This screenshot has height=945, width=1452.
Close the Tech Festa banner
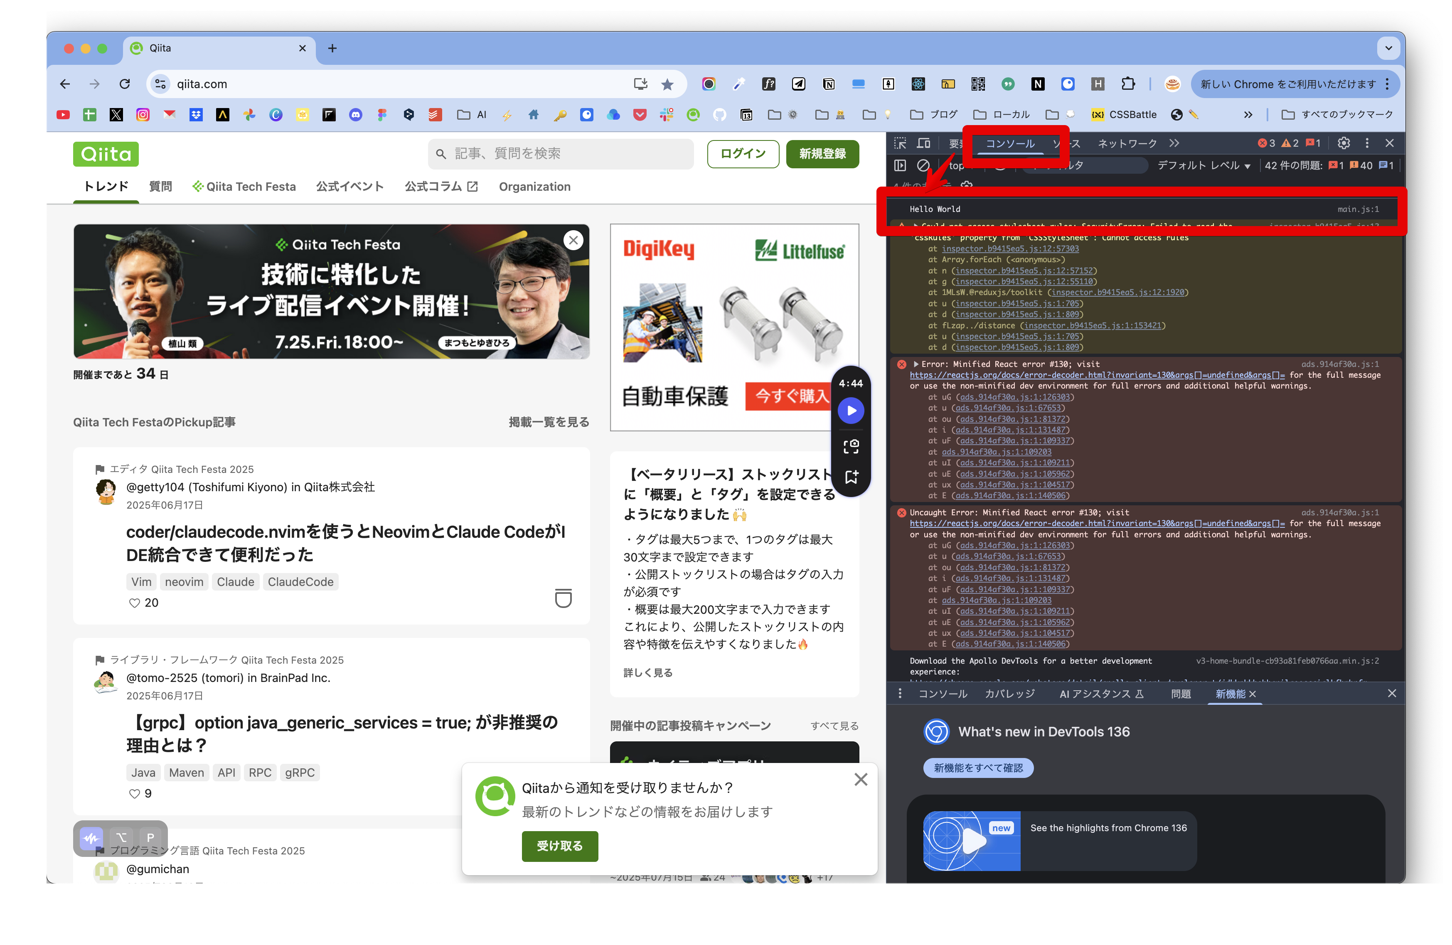[x=573, y=240]
